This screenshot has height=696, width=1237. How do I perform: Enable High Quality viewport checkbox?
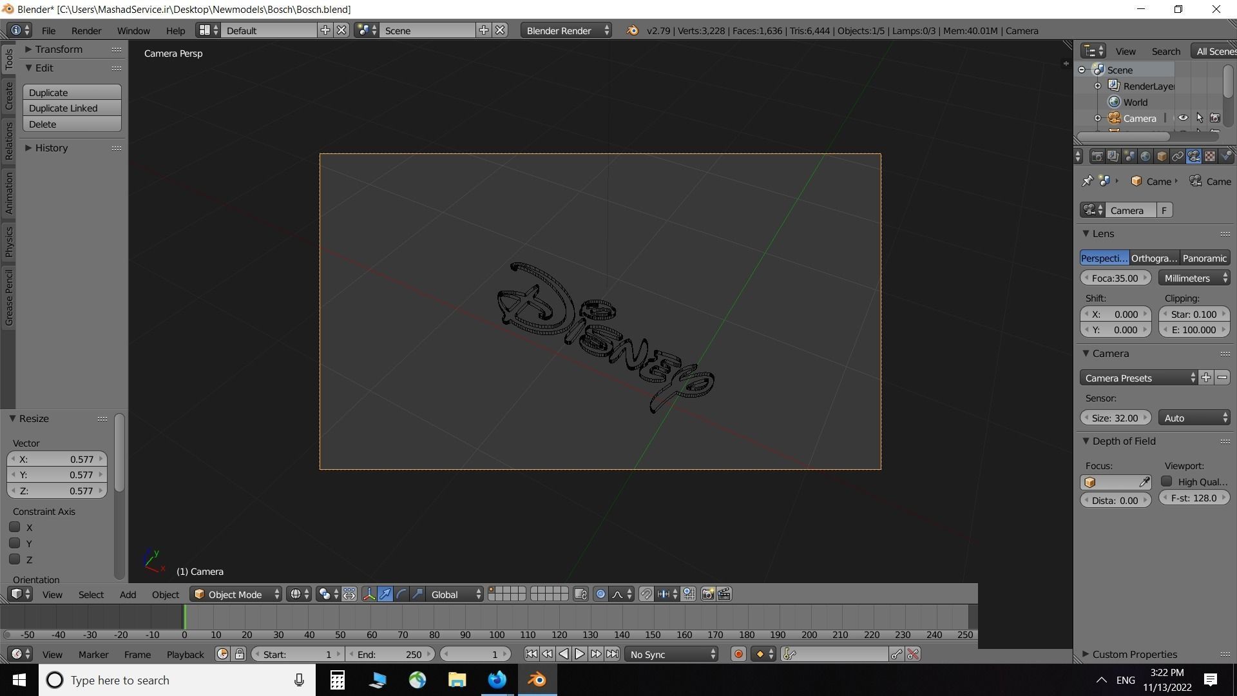pyautogui.click(x=1167, y=481)
